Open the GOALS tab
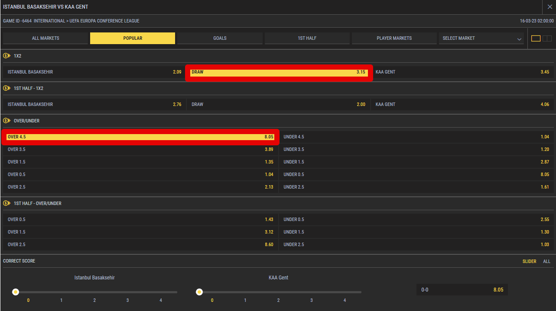The image size is (556, 311). pos(220,38)
